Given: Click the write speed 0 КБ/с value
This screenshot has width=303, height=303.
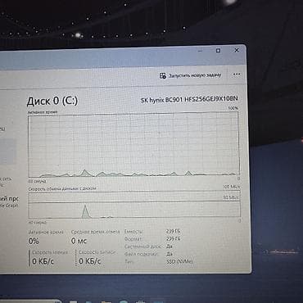Looking at the screenshot, I should (90, 261).
